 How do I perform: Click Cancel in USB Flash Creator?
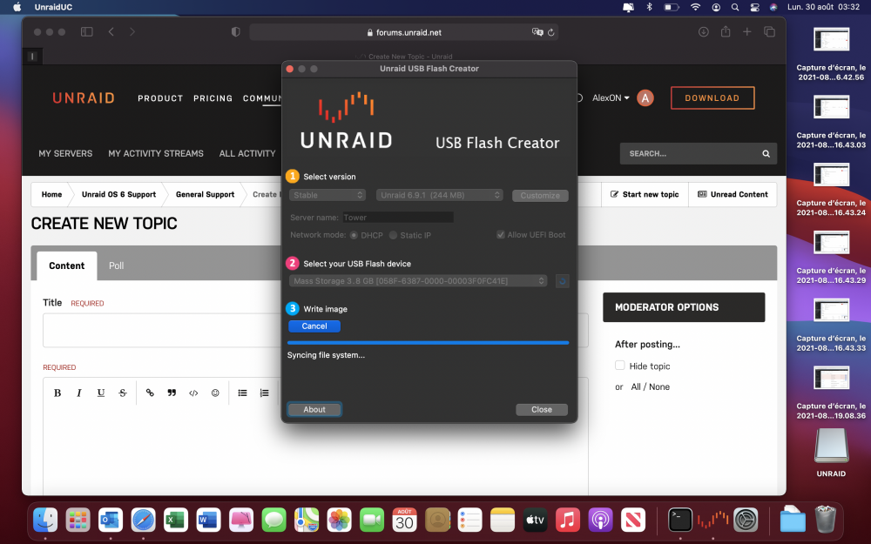click(314, 326)
